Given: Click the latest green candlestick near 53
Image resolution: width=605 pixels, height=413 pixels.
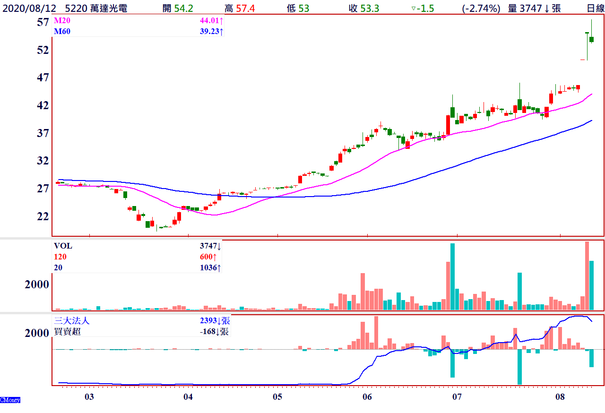Looking at the screenshot, I should [591, 40].
